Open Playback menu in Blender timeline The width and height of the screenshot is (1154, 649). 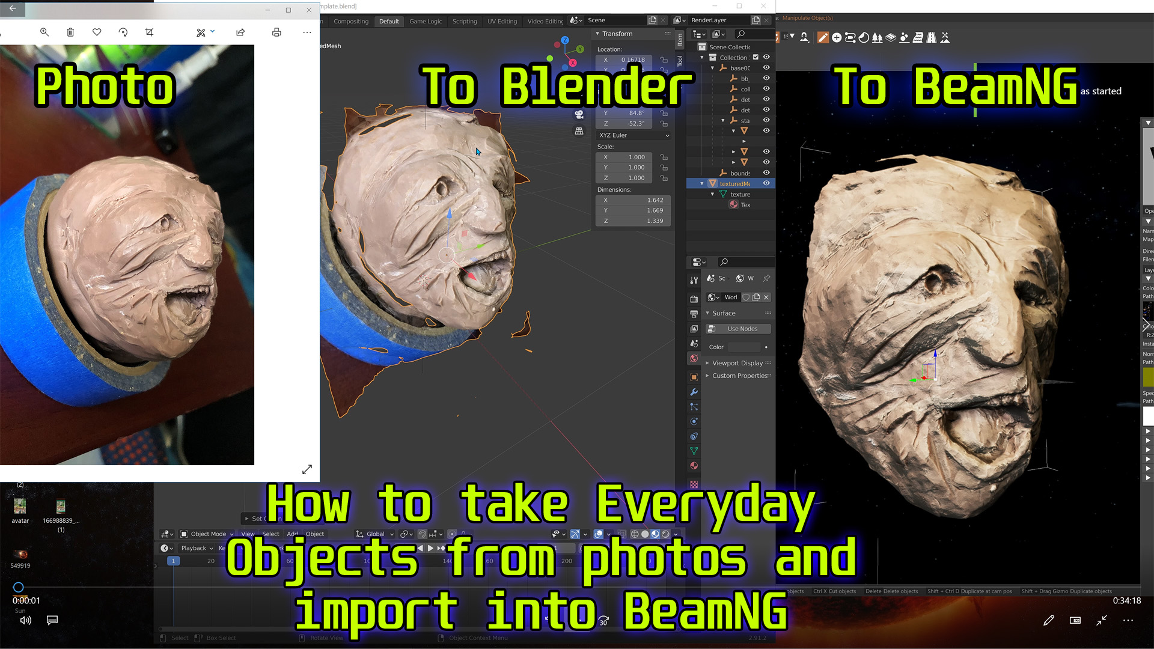(x=197, y=548)
